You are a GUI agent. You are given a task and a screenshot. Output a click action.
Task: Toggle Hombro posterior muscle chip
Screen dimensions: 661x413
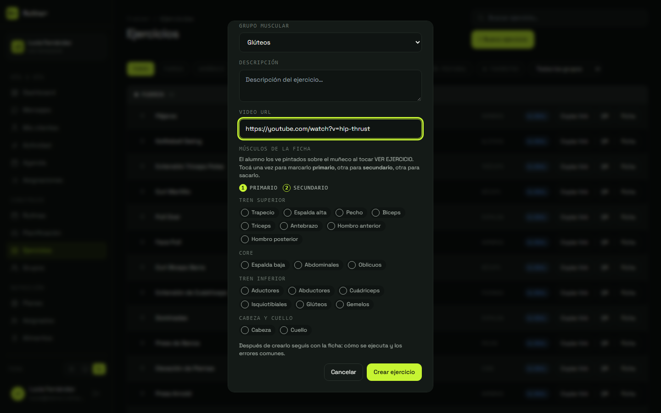pos(270,239)
